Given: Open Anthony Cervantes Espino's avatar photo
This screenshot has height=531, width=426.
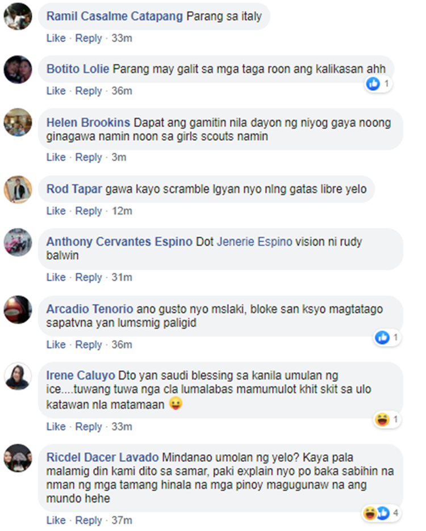Looking at the screenshot, I should pyautogui.click(x=18, y=242).
